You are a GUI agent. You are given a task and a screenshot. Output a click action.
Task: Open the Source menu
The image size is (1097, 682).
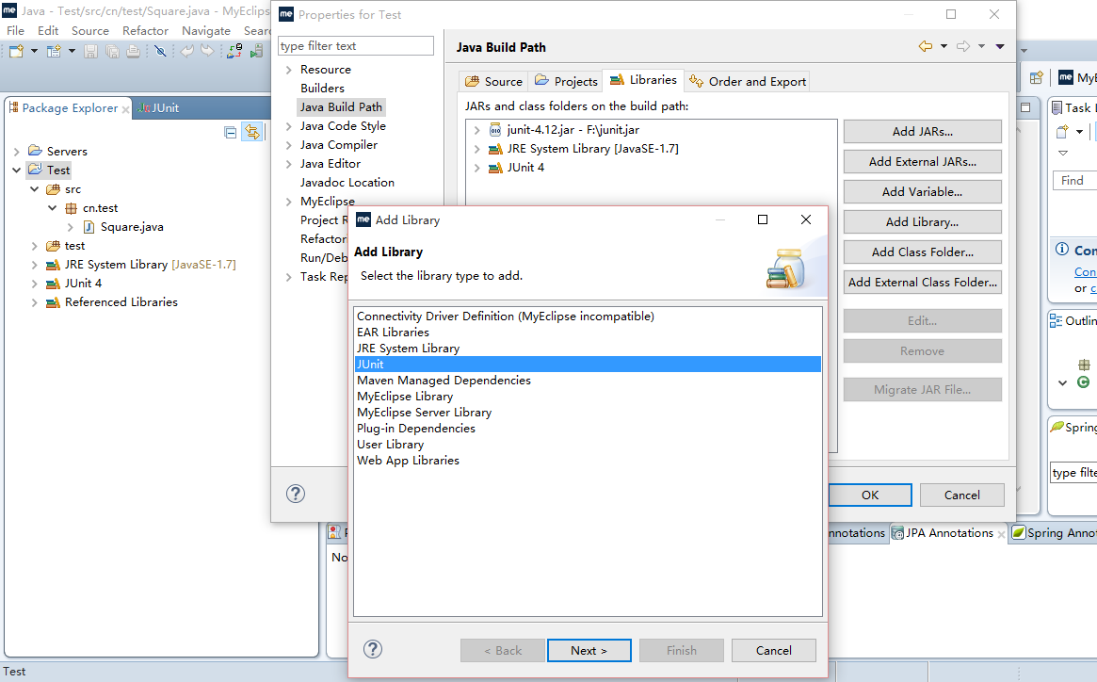pos(90,31)
